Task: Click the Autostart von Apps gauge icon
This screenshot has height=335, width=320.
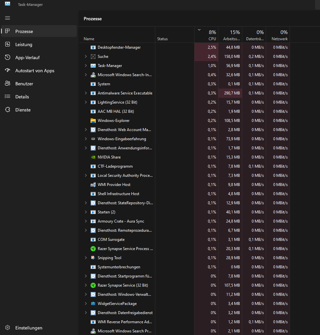Action: coord(8,70)
